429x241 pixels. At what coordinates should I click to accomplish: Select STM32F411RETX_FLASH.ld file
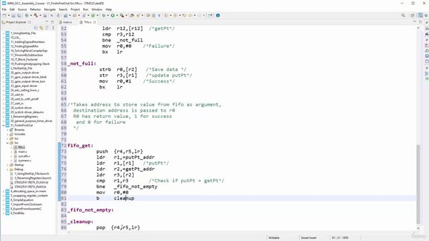coord(31,183)
